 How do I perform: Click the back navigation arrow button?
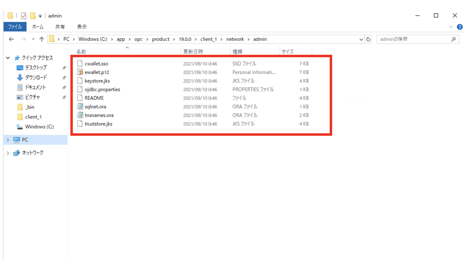click(11, 39)
